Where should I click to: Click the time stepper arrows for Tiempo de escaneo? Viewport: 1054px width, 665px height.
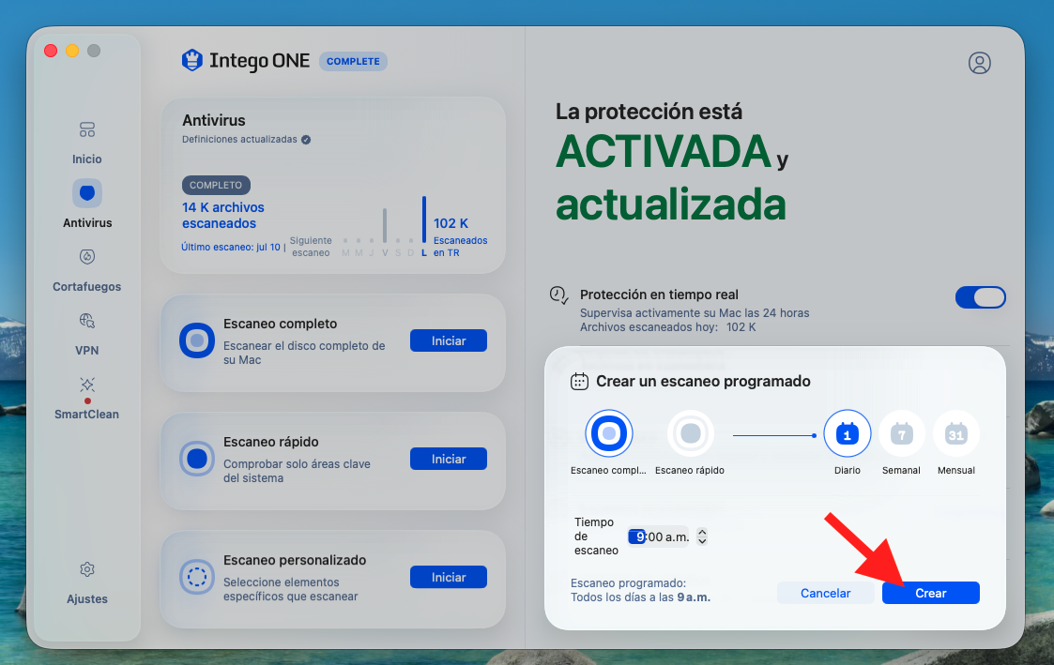click(x=702, y=536)
